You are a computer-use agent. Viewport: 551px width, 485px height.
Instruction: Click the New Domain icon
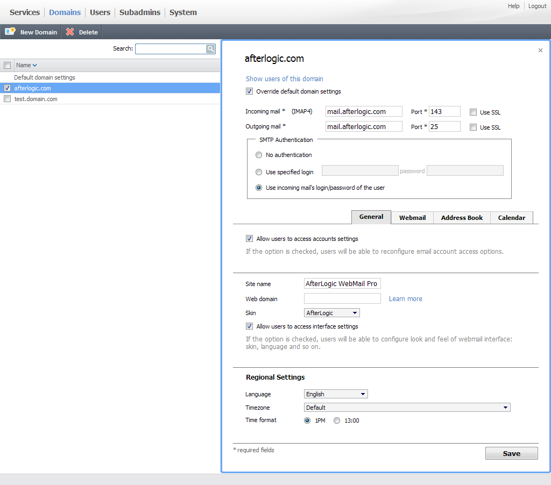point(10,32)
